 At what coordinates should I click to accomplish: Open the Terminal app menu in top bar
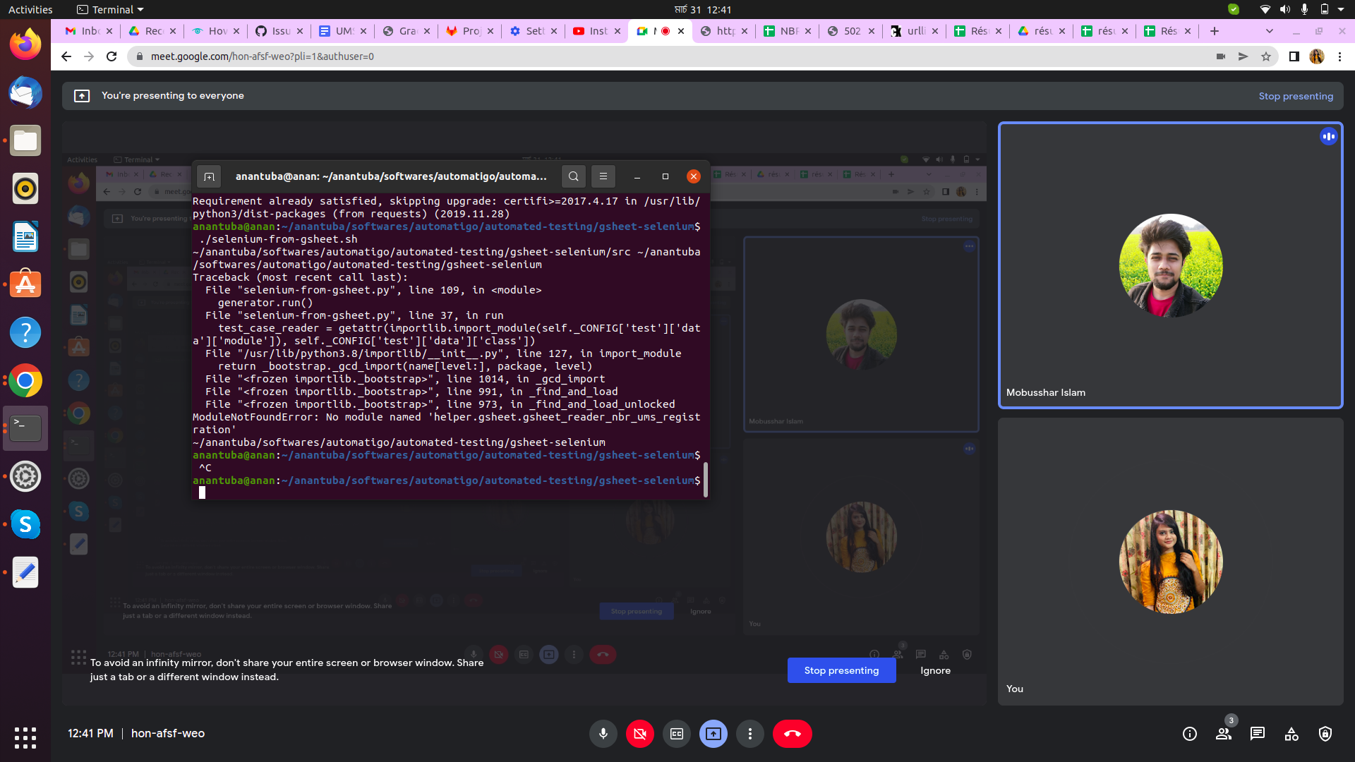click(x=110, y=9)
